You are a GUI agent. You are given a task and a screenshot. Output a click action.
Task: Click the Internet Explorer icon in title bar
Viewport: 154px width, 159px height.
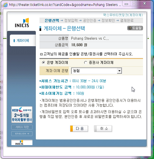(5, 5)
